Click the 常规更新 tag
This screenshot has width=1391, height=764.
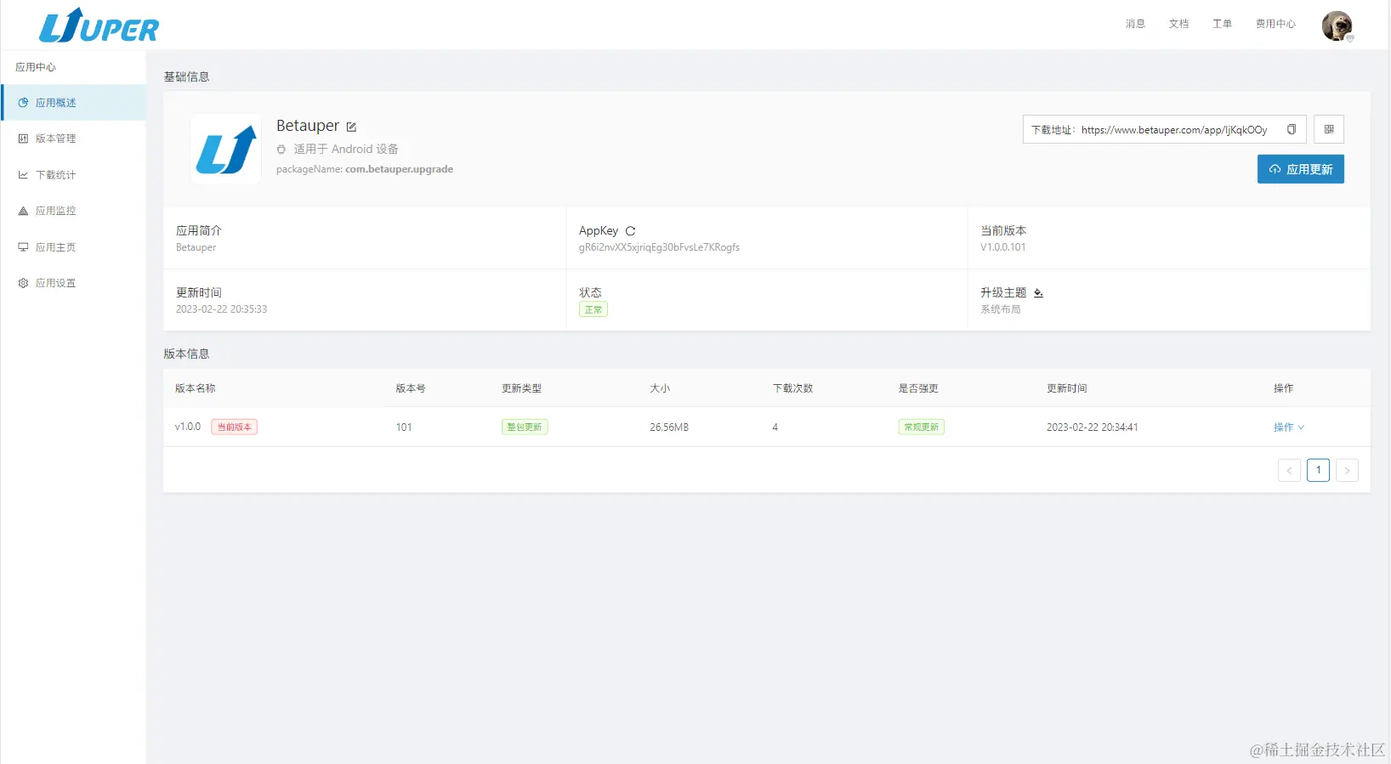(922, 427)
